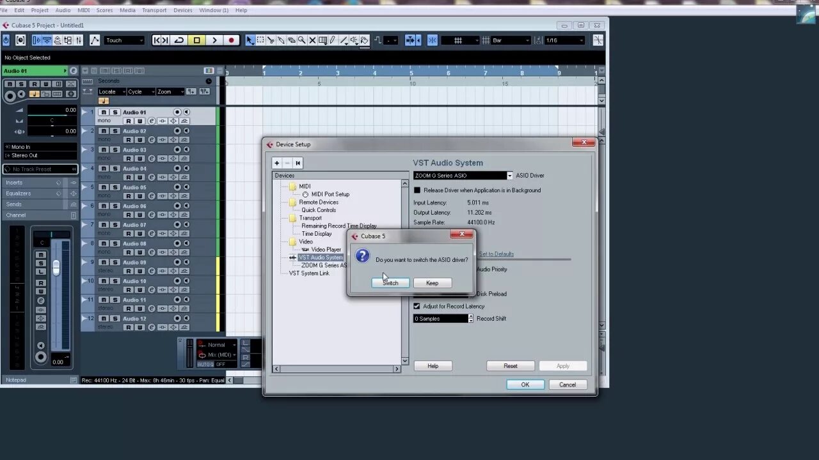Click edit channel settings 'e' on Audio 03

coord(152,158)
